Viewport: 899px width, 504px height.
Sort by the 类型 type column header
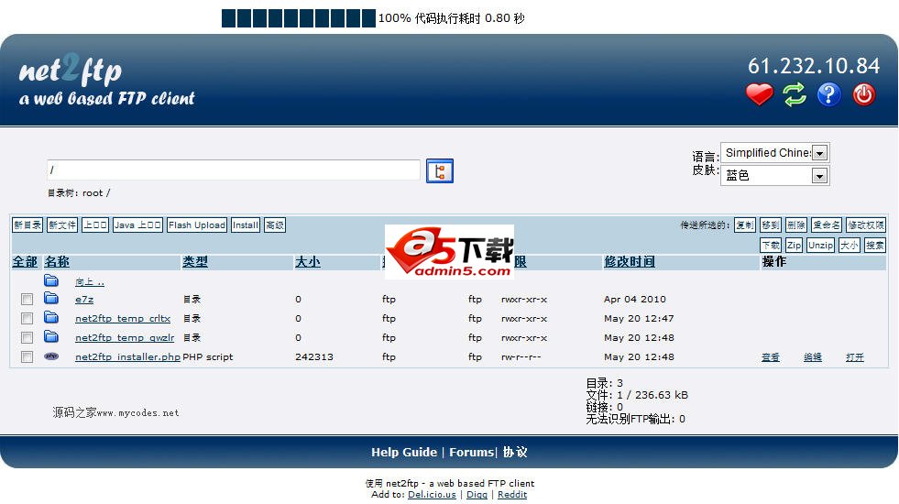[195, 262]
